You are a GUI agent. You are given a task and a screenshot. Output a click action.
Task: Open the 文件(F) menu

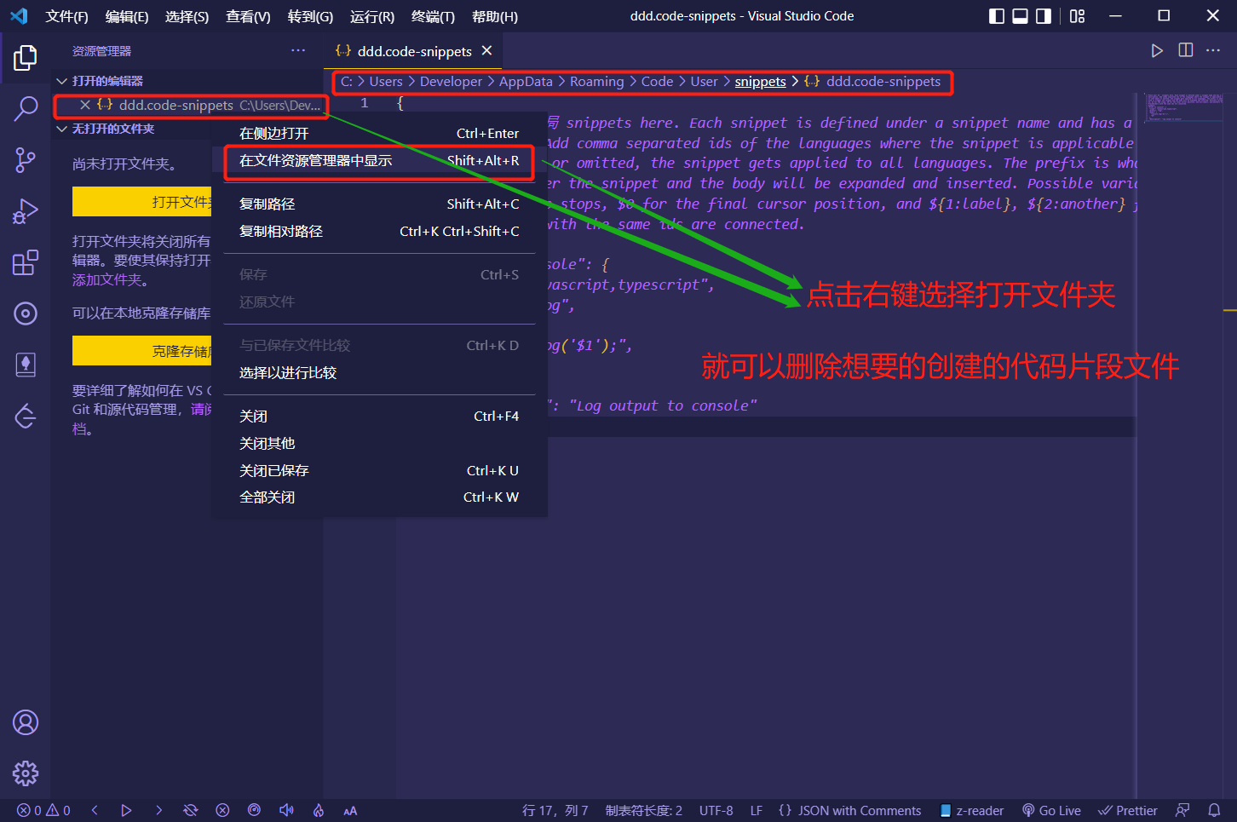coord(66,16)
